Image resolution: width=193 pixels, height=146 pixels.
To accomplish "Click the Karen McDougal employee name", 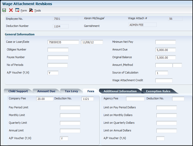I will pyautogui.click(x=94, y=18).
